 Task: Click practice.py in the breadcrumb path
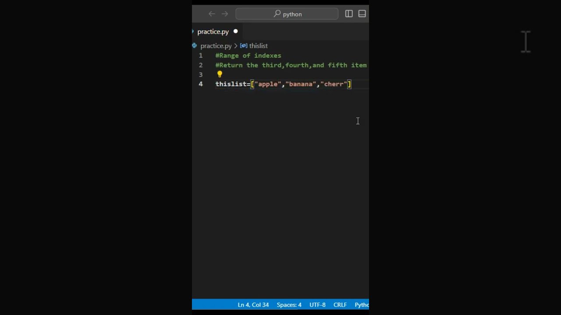(x=216, y=45)
